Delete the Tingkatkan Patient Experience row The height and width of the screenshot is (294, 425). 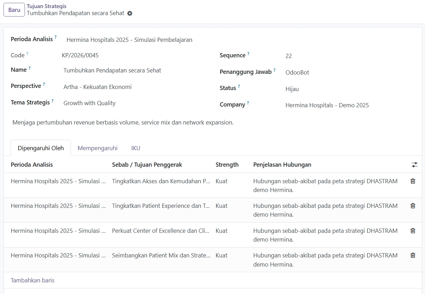413,206
